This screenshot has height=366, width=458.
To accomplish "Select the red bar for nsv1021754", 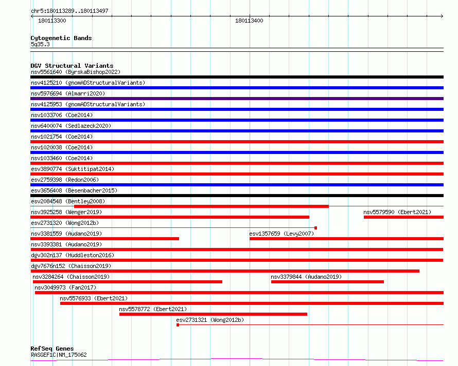I will tap(237, 142).
